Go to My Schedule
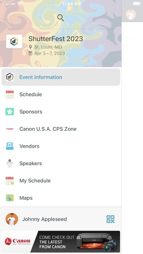Viewport: 143px width, 254px height. click(x=61, y=181)
